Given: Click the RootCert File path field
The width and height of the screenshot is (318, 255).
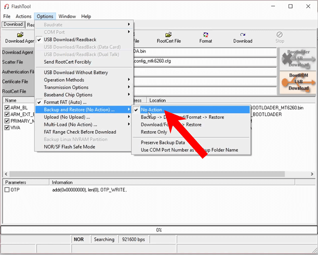Looking at the screenshot, I should [x=205, y=91].
